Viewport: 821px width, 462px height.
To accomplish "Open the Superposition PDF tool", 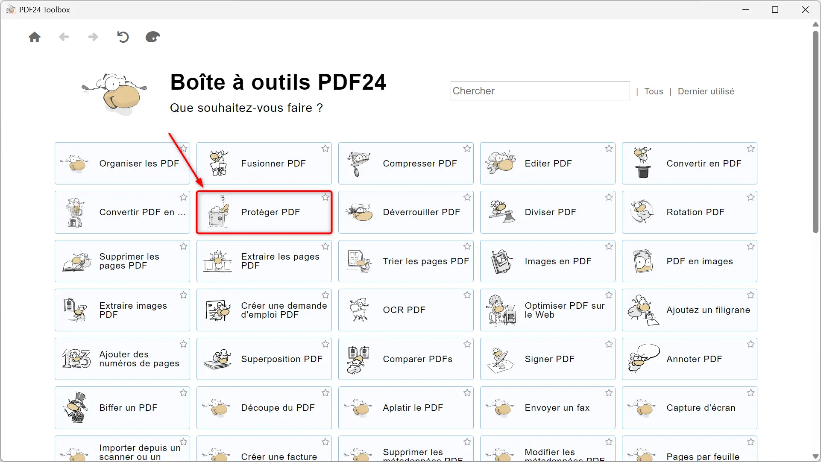I will (264, 359).
